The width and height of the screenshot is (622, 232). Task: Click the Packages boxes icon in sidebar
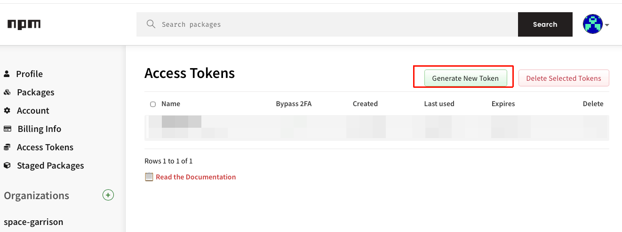click(7, 92)
